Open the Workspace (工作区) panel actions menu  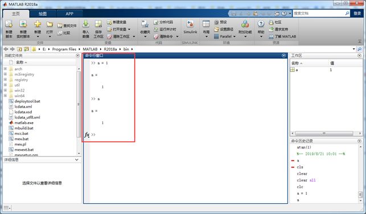coord(360,56)
